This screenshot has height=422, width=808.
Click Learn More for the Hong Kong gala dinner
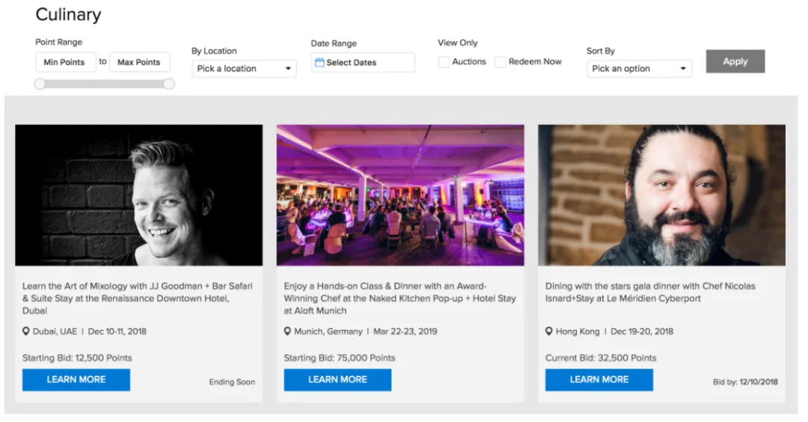tap(599, 380)
